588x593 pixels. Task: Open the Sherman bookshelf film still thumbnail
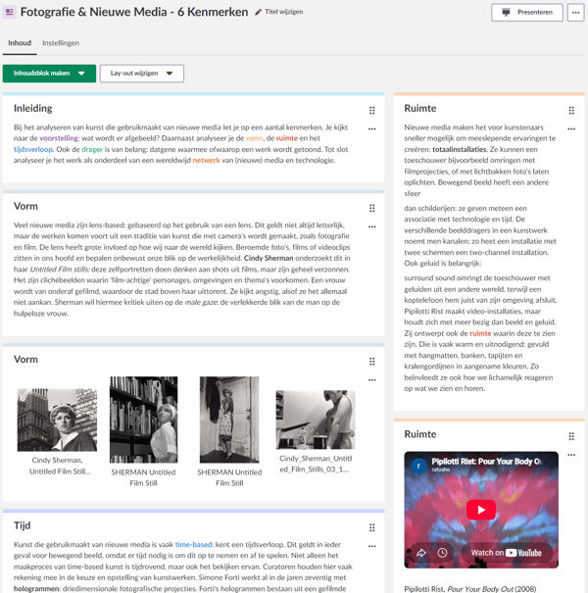coord(143,420)
